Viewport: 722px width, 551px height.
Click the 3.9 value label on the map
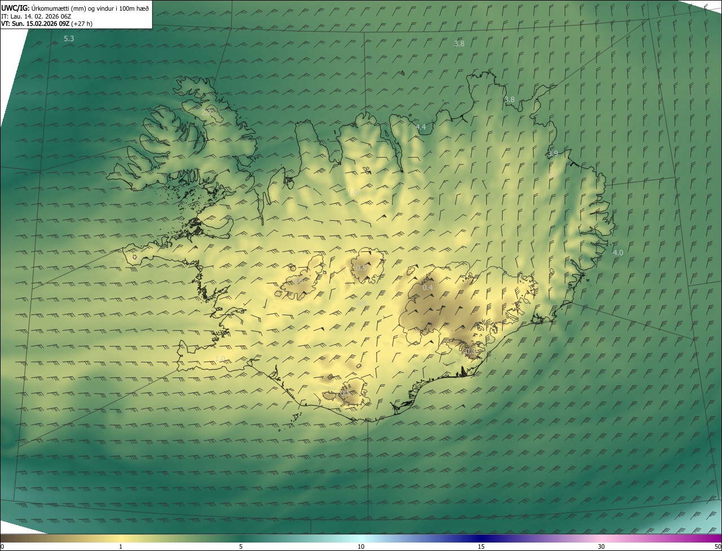pyautogui.click(x=553, y=153)
